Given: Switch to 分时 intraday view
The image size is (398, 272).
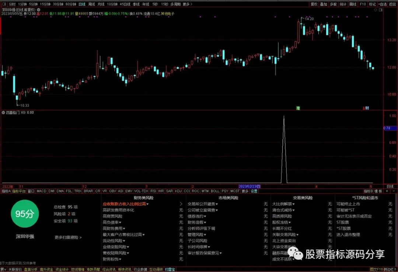Looking at the screenshot, I should coord(12,4).
